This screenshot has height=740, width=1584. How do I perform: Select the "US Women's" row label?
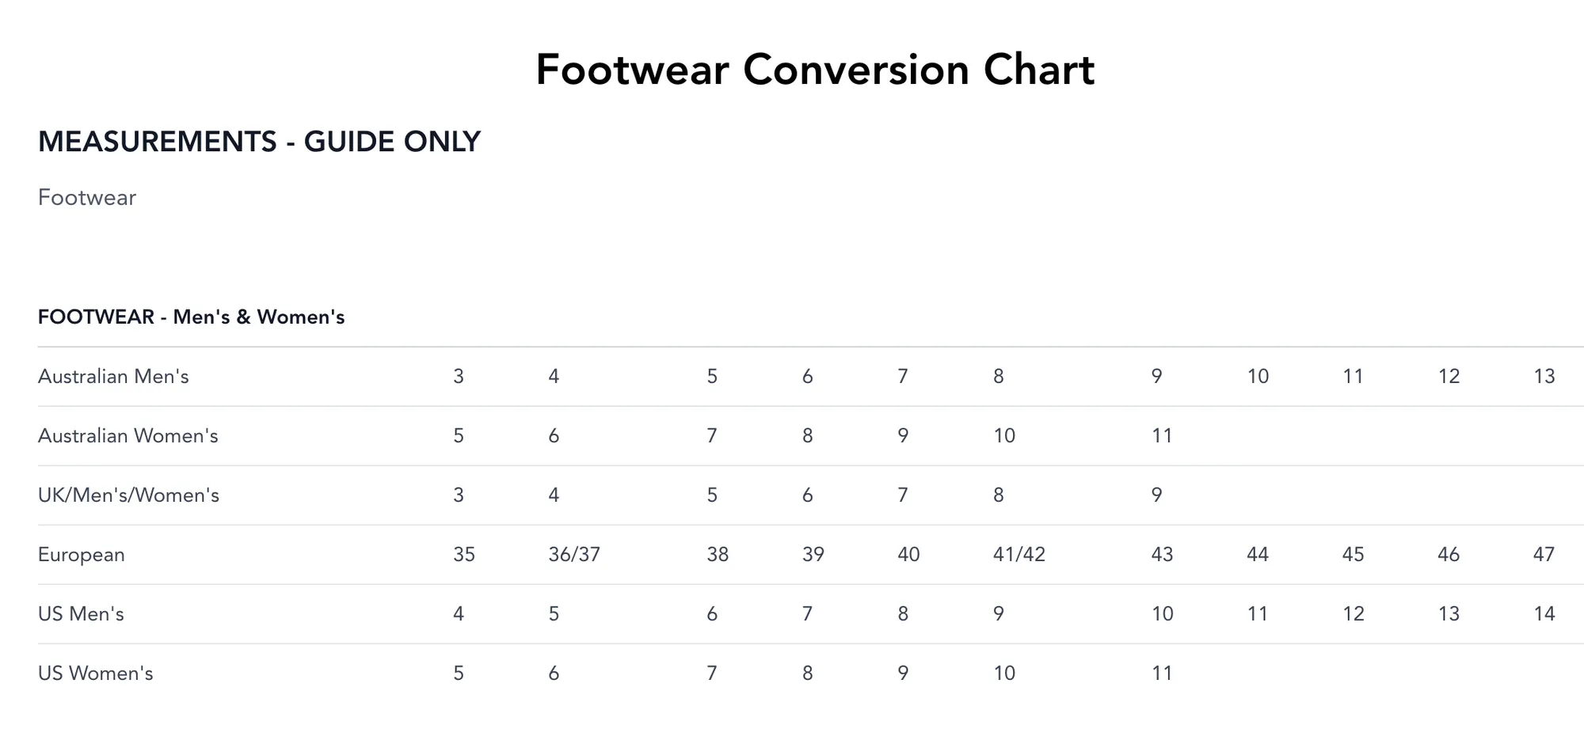pos(95,674)
